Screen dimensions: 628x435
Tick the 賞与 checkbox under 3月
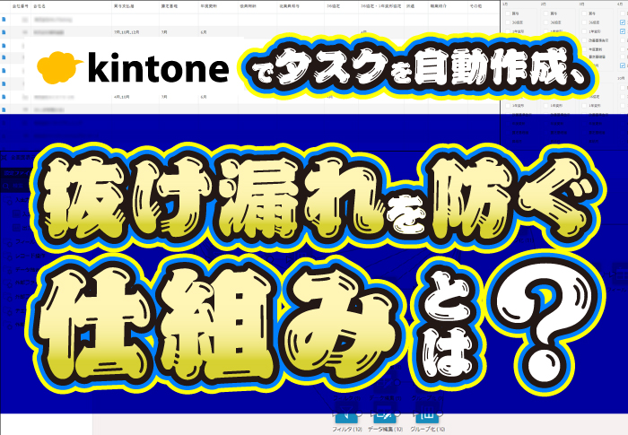584,13
